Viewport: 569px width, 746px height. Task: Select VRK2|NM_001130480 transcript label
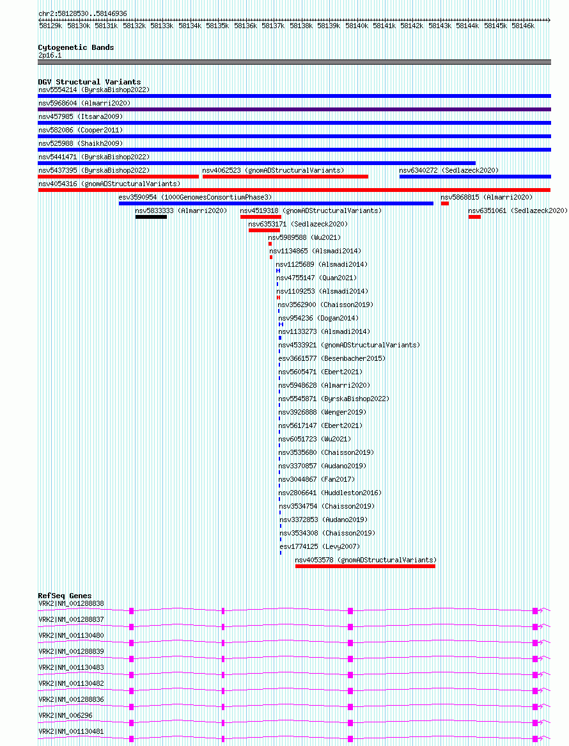coord(72,635)
